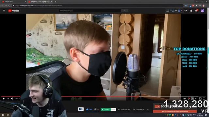The image size is (209, 117).
Task: Reload the page
Action: click(x=9, y=6)
